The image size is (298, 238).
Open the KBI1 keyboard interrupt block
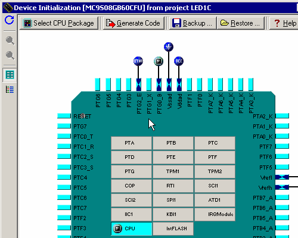173,214
